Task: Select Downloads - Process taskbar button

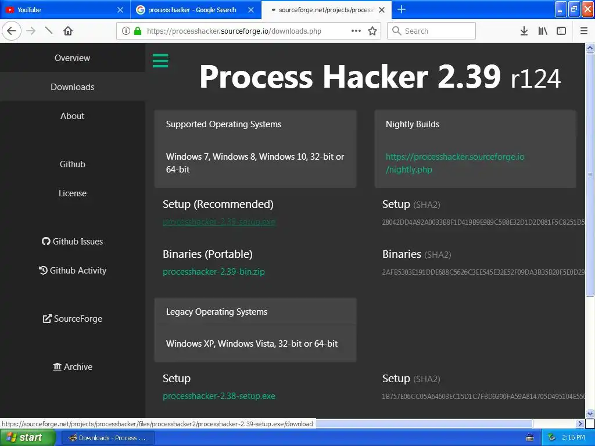Action: click(x=107, y=438)
